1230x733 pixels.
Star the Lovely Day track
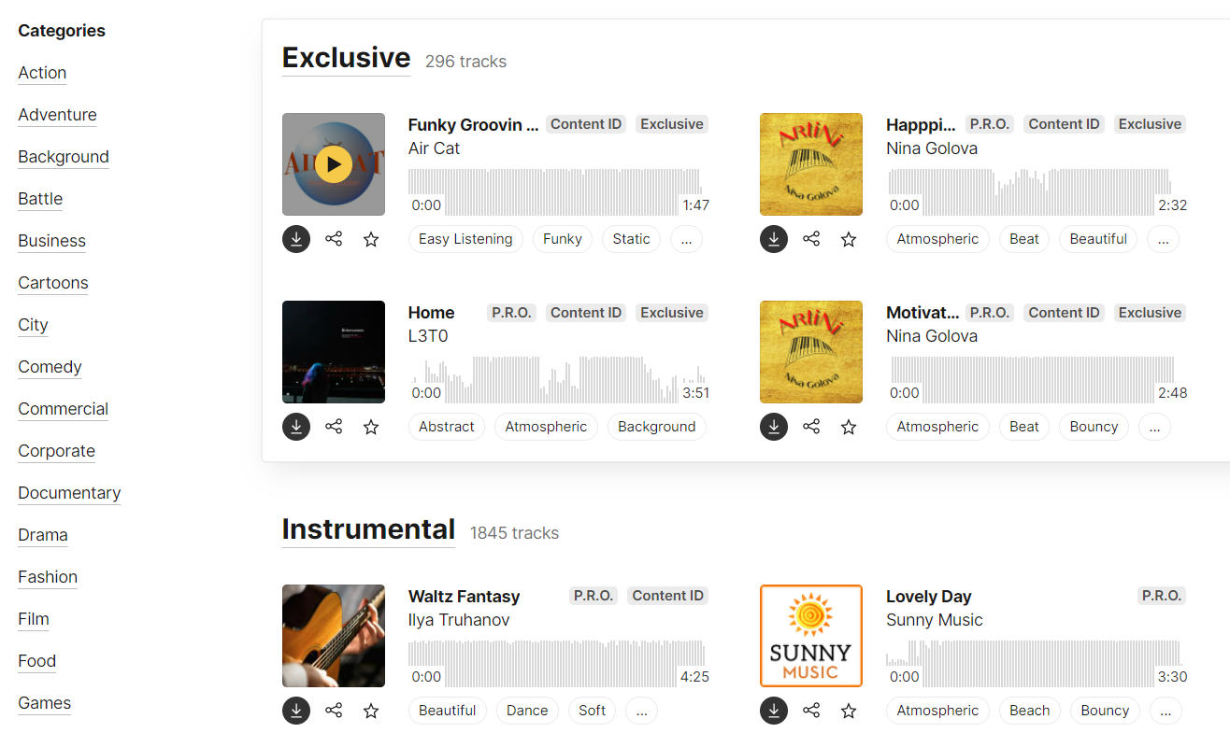(x=849, y=711)
